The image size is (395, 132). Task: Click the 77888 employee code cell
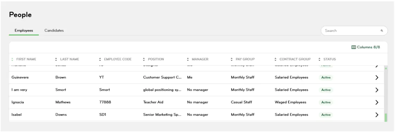105,102
